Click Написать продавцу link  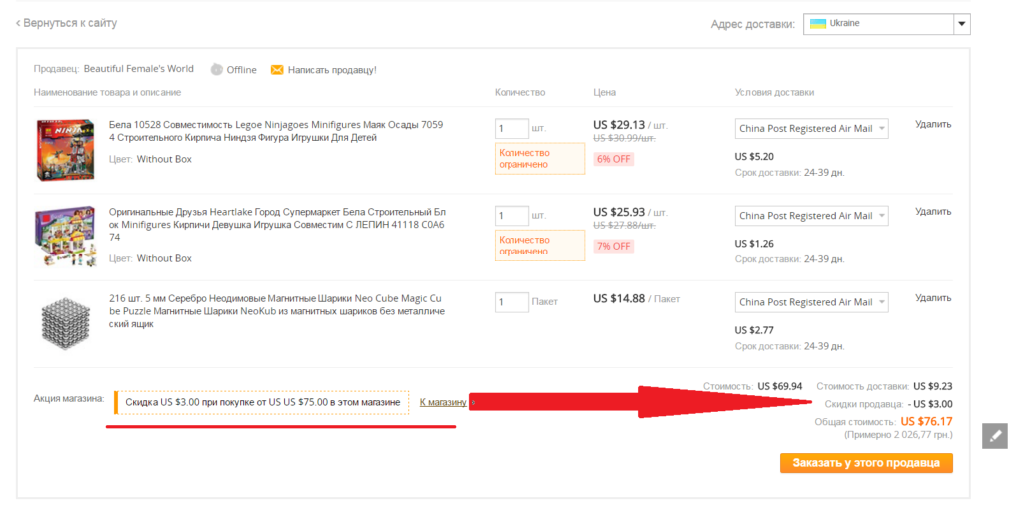pos(332,69)
